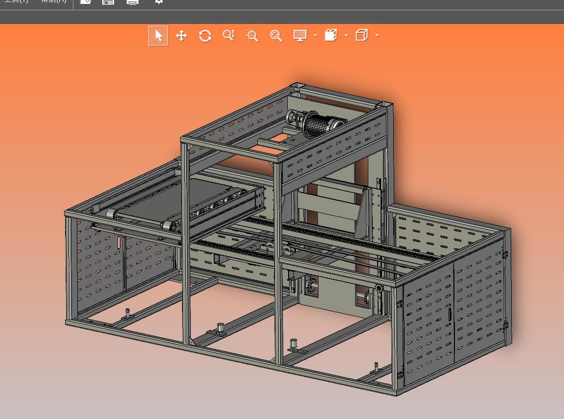Image resolution: width=564 pixels, height=419 pixels.
Task: Click the Zoom to fit icon
Action: point(276,36)
